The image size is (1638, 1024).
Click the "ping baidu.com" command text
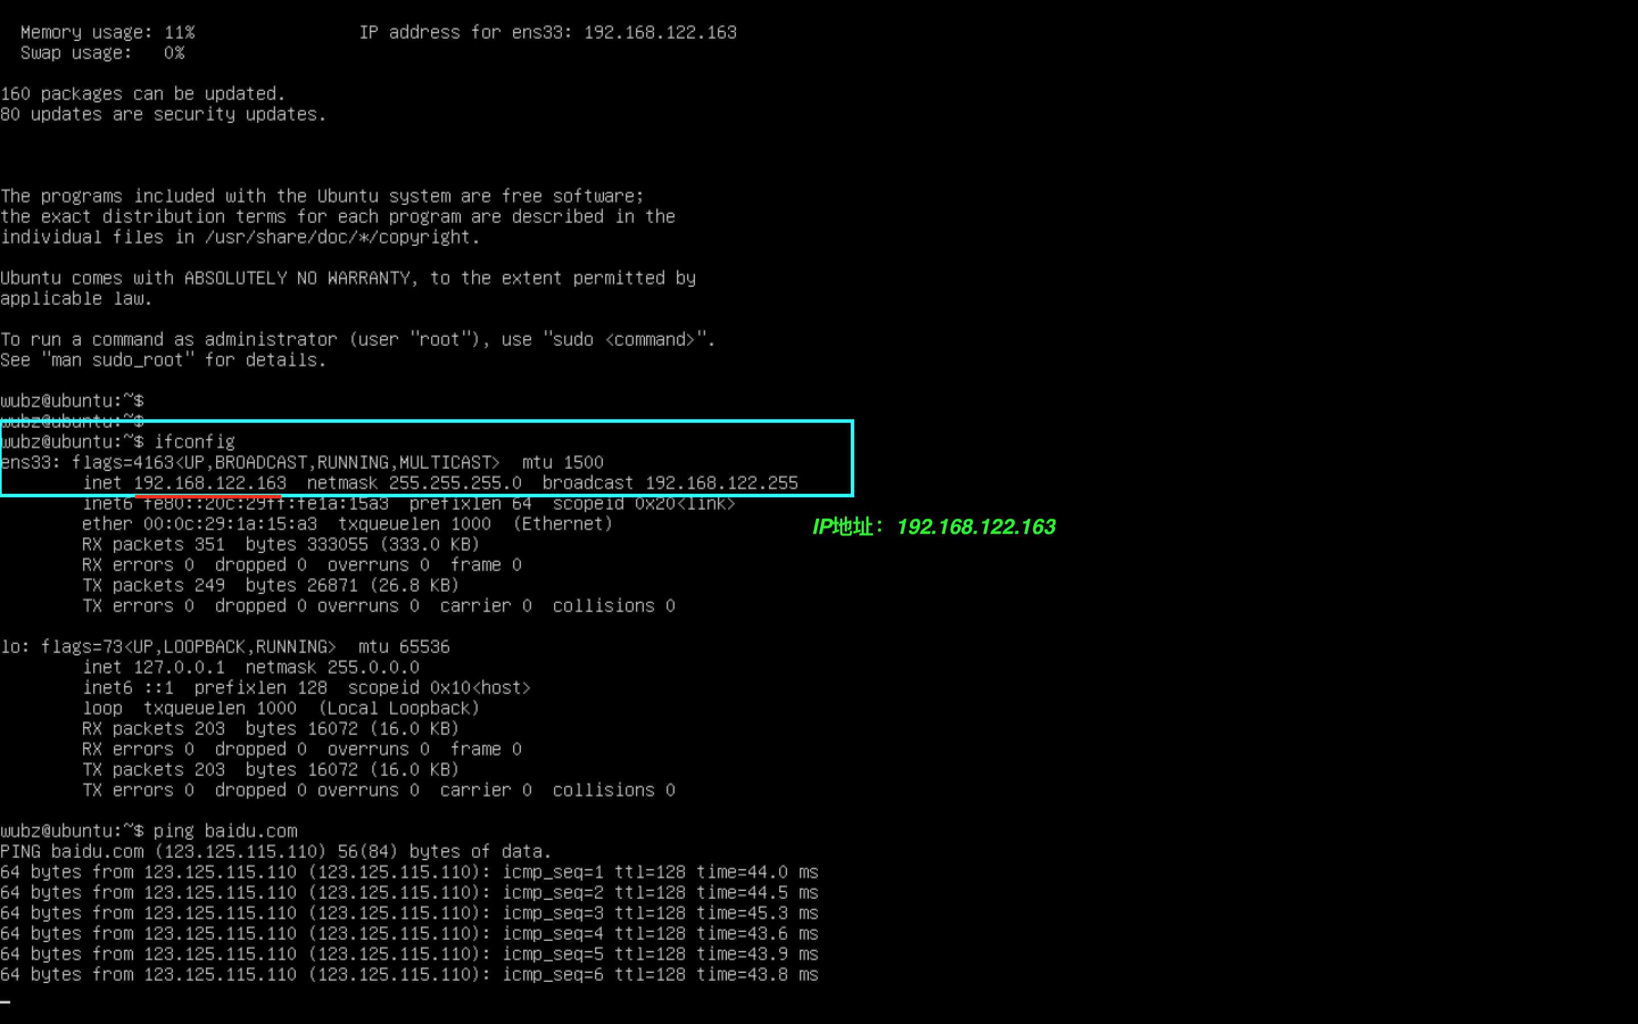[225, 831]
